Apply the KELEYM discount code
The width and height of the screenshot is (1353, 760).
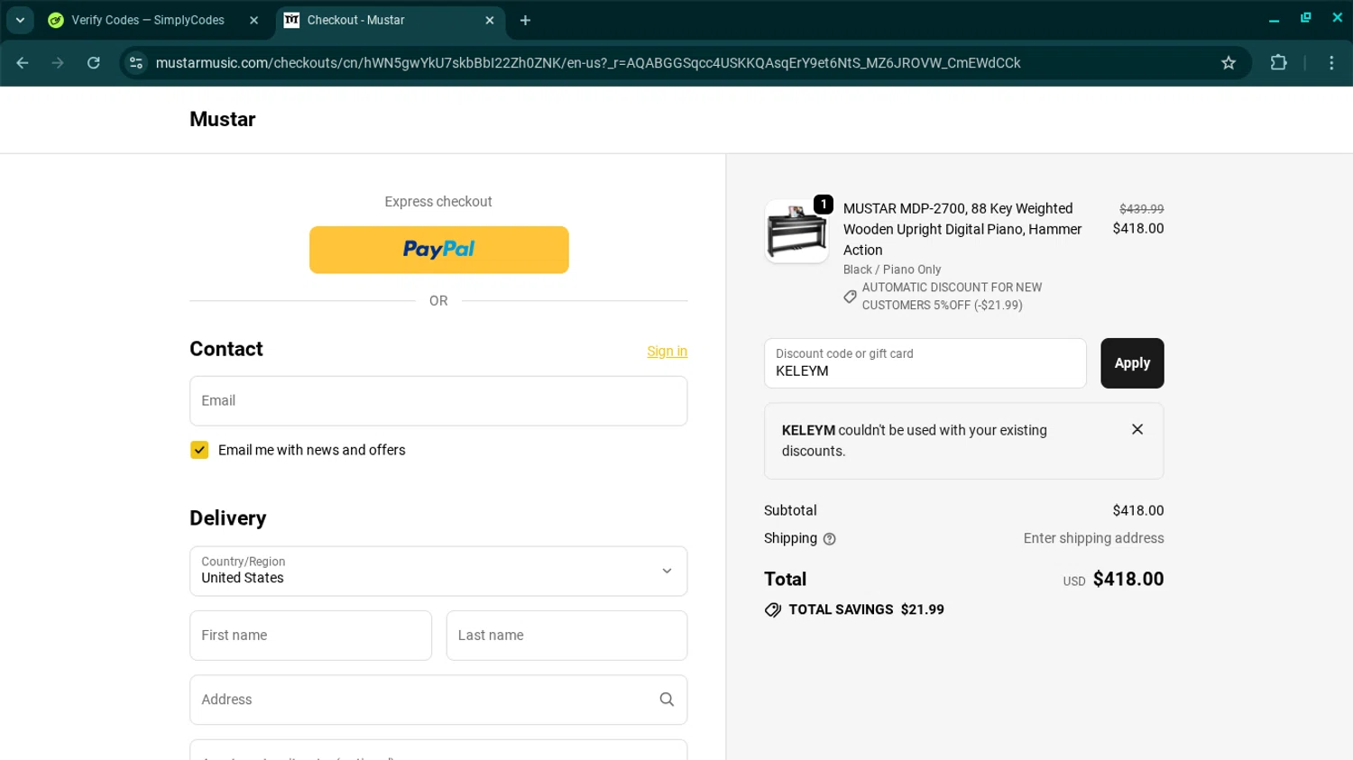click(x=1132, y=363)
